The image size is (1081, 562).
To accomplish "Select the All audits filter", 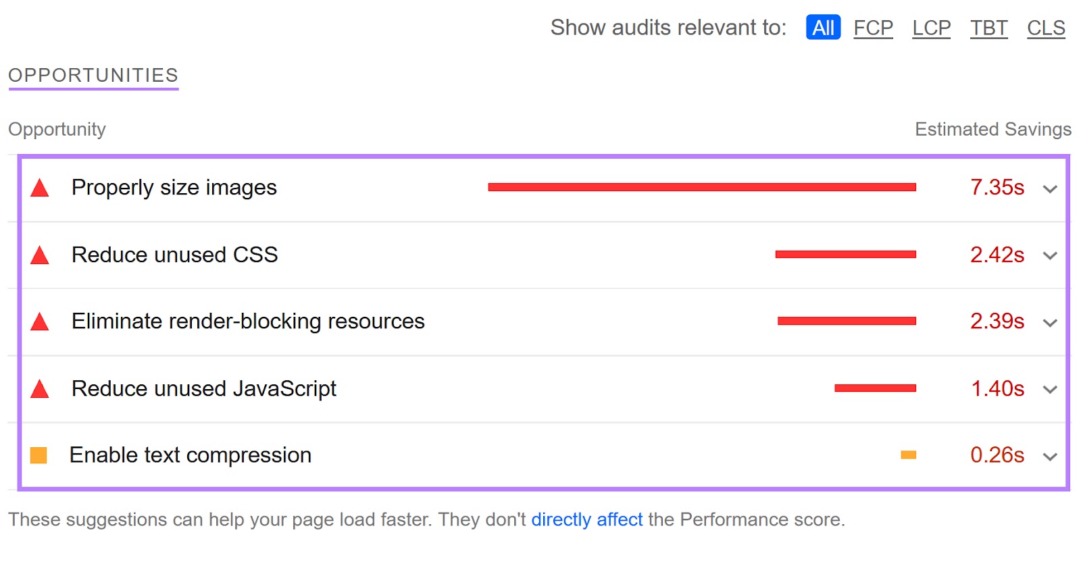I will coord(822,28).
